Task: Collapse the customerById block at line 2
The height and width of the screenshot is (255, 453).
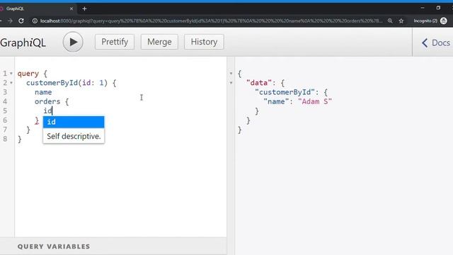Action: [x=11, y=83]
